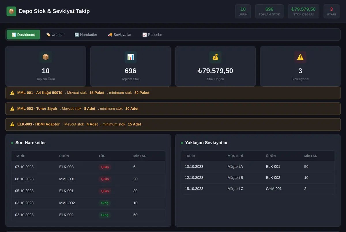Screen dimensions: 346x232
Task: Select the Çıkış badge in the 05.10.2023 row
Action: (105, 191)
